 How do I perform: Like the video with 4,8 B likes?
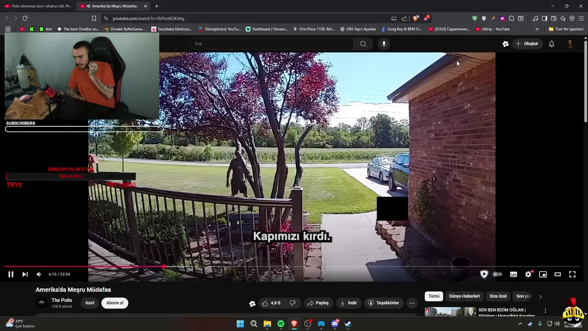[271, 303]
